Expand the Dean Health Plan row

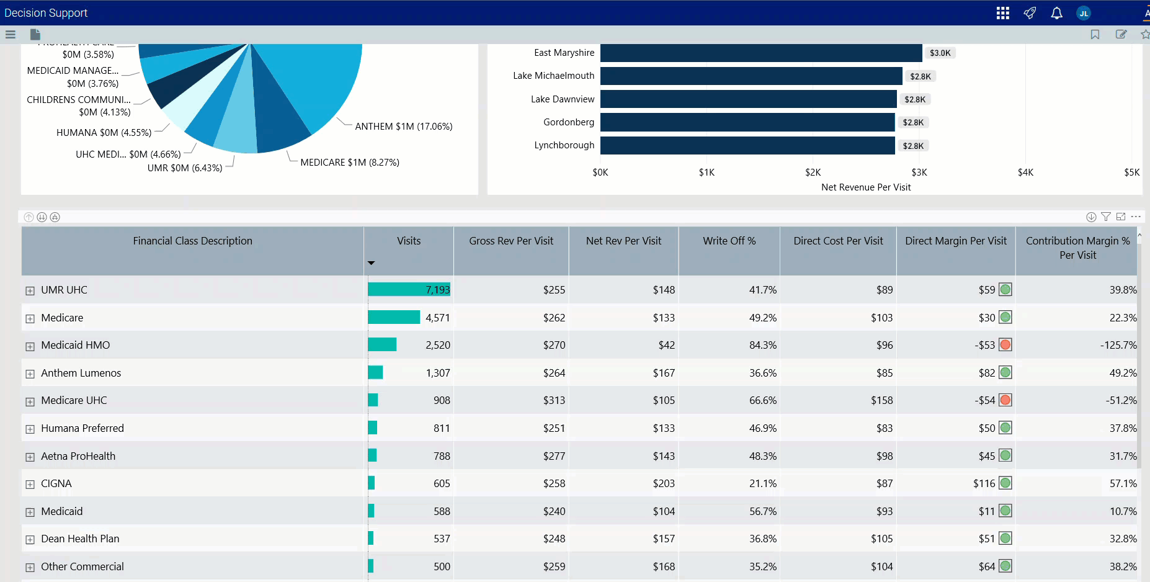pos(30,540)
